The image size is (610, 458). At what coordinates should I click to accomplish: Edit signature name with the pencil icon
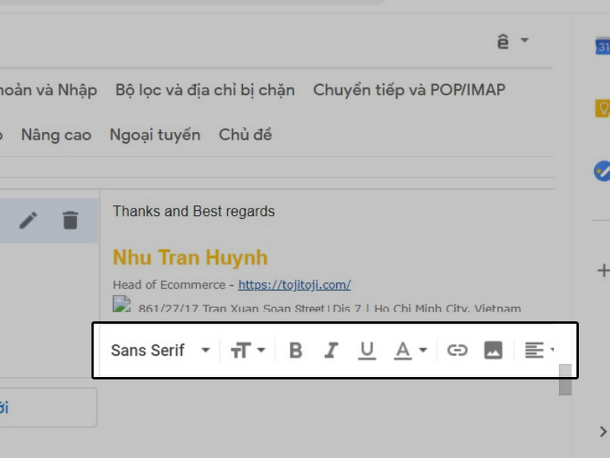[28, 221]
